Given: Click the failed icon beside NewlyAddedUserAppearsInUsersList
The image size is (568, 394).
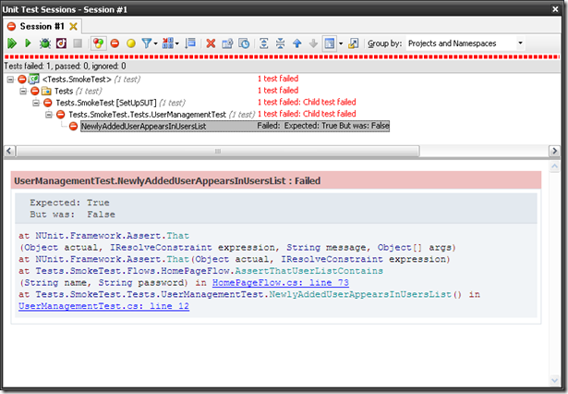Looking at the screenshot, I should [74, 127].
